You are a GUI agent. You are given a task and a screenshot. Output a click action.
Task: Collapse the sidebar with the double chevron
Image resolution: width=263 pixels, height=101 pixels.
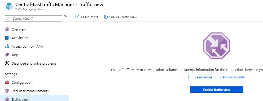65,16
